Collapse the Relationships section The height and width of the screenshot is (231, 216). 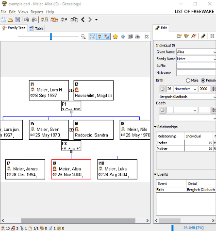click(x=155, y=127)
